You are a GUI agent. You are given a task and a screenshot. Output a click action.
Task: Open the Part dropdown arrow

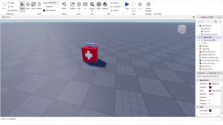79,11
